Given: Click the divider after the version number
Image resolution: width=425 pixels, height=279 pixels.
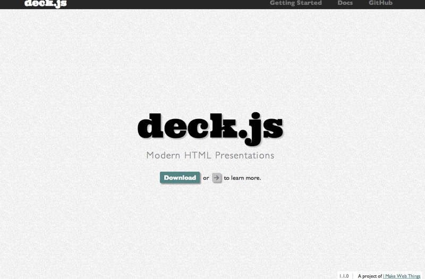Looking at the screenshot, I should [x=353, y=276].
